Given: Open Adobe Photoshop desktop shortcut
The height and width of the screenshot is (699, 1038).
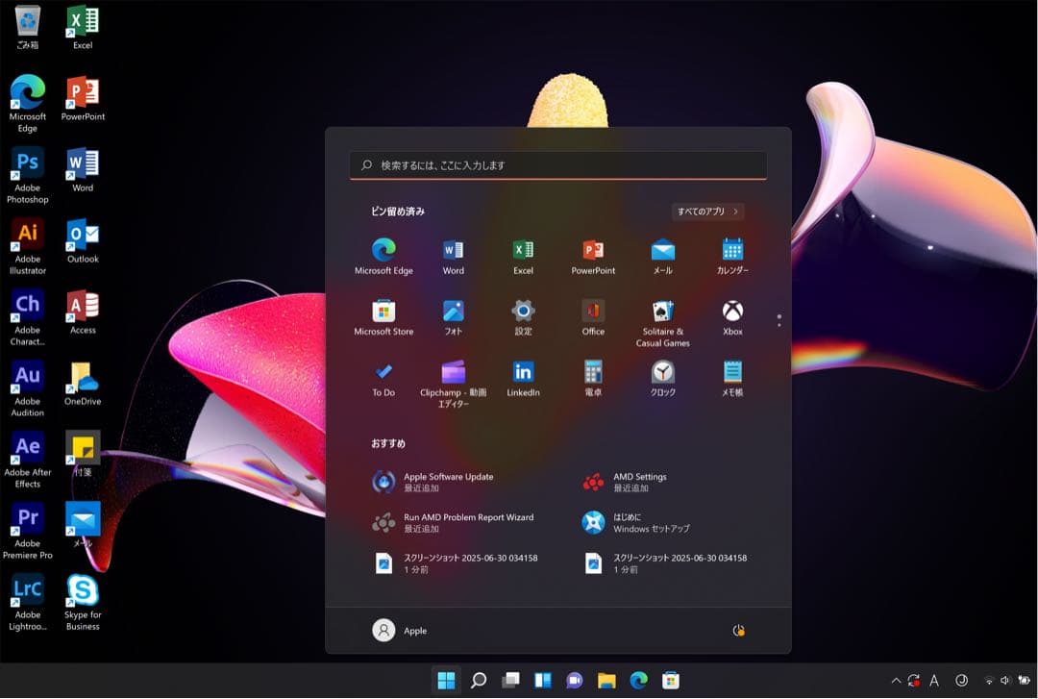Looking at the screenshot, I should (x=28, y=164).
